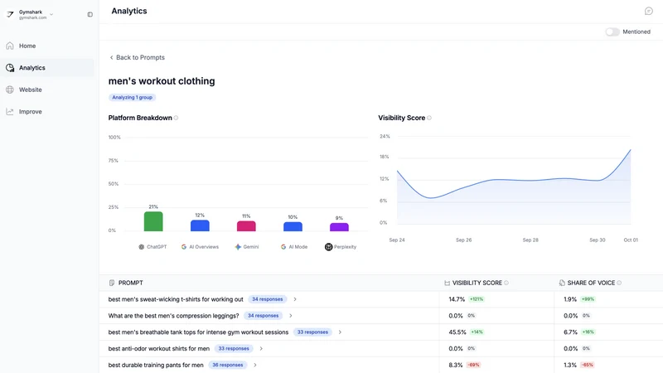Show info tooltip for VISIBILITY SCORE column

click(506, 283)
